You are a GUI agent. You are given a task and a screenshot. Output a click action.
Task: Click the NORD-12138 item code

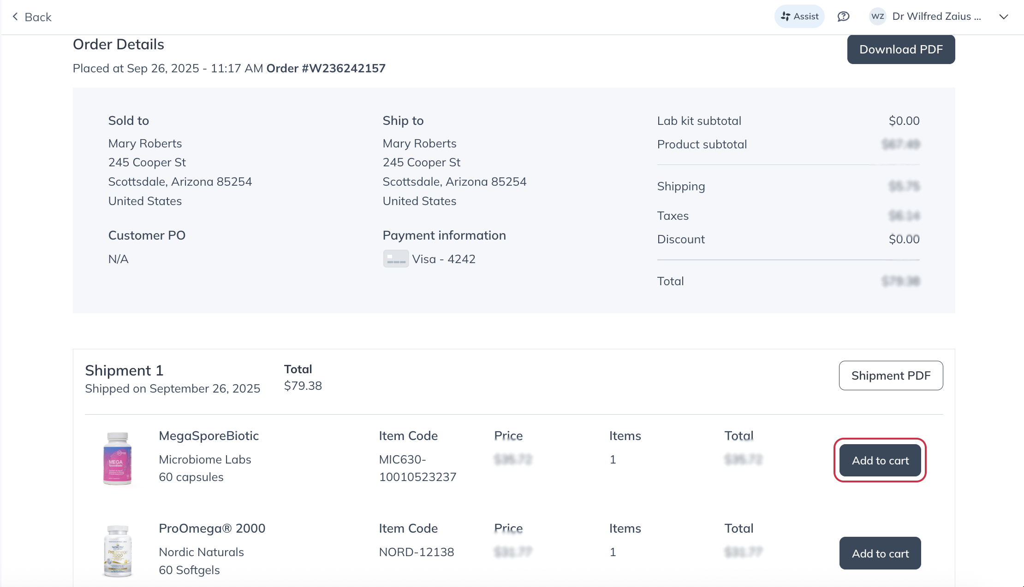(417, 552)
